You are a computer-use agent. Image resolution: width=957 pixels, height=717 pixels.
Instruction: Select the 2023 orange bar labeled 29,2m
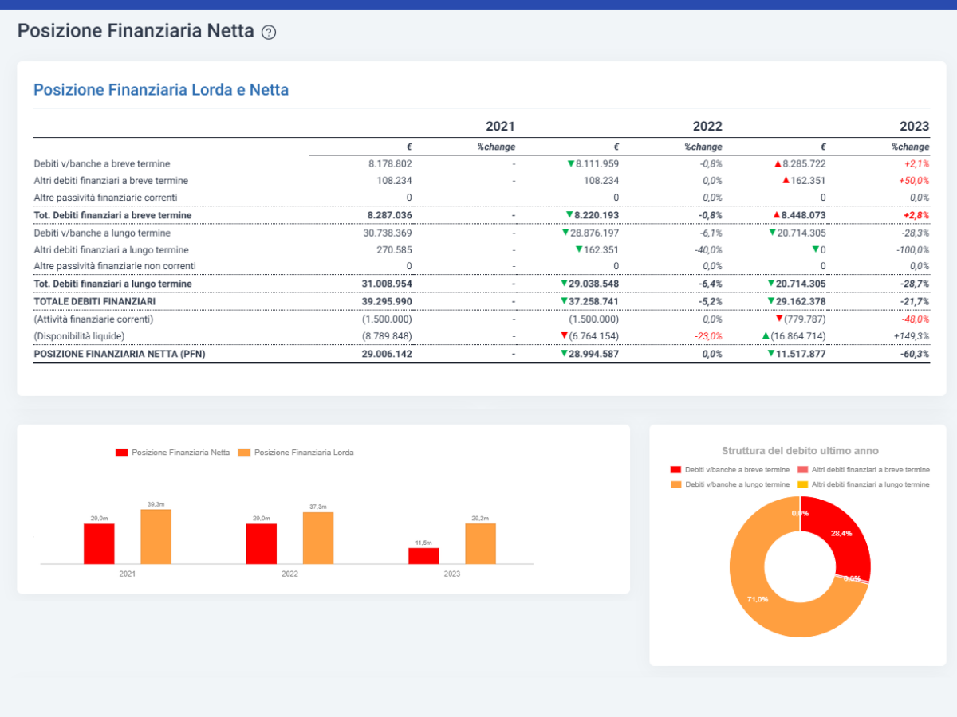coord(480,543)
